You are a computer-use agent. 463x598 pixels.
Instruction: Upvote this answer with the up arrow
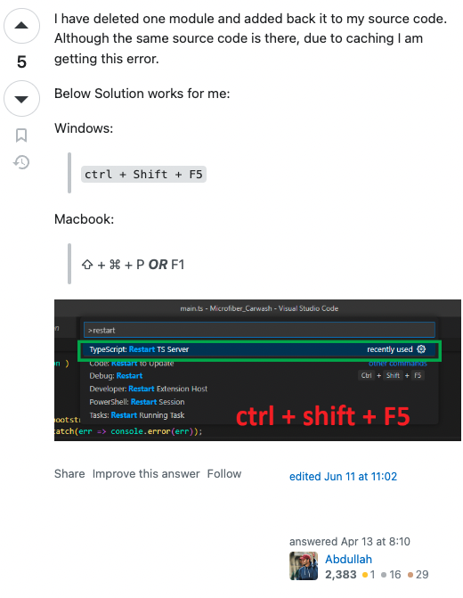[x=21, y=26]
